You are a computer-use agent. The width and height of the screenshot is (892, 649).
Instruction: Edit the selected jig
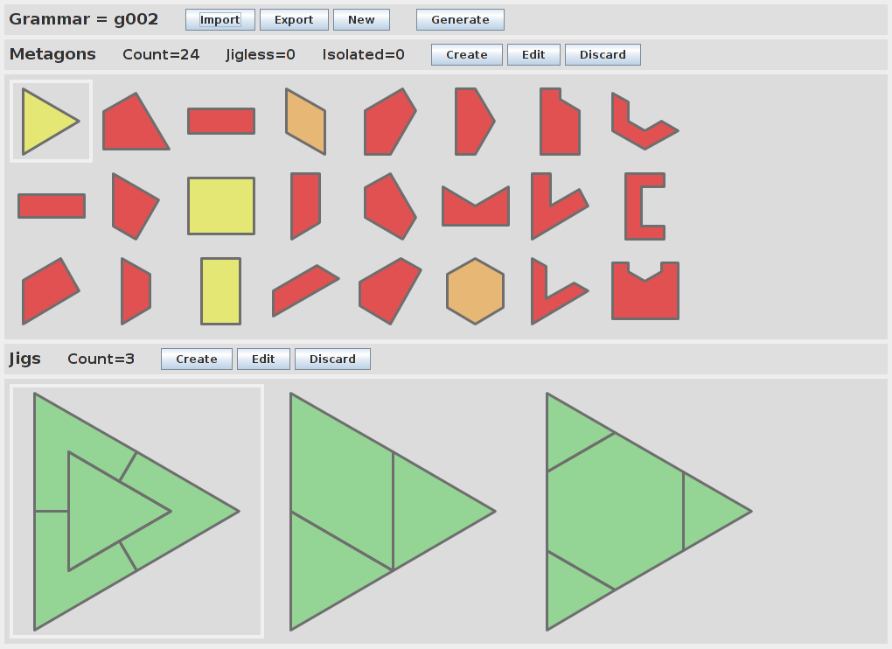coord(263,359)
